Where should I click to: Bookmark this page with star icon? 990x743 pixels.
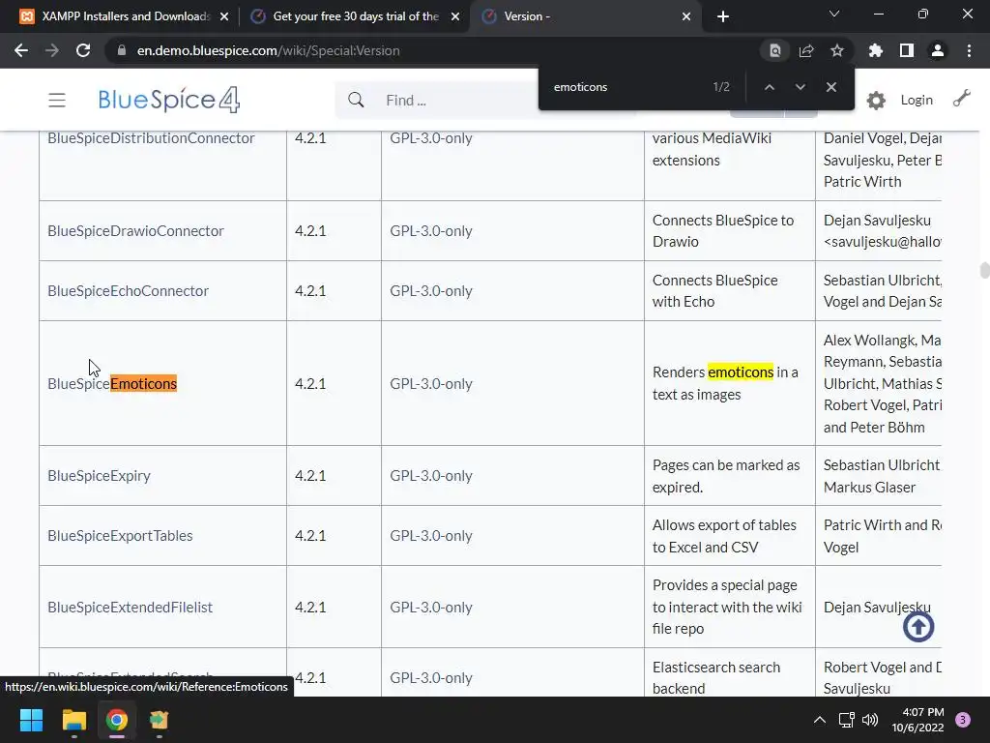[x=837, y=50]
